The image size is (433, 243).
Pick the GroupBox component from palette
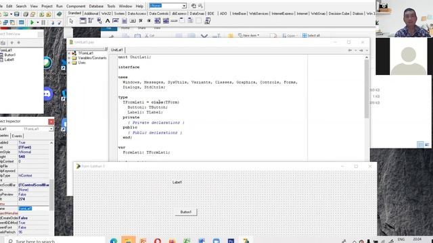(182, 21)
